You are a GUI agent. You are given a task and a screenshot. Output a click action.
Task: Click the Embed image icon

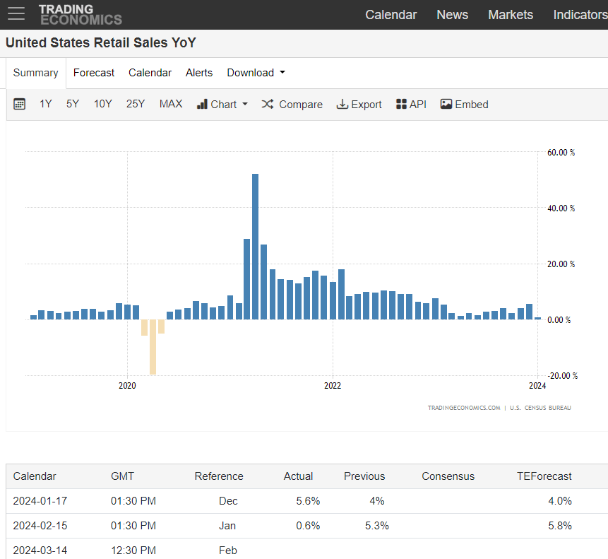[446, 104]
